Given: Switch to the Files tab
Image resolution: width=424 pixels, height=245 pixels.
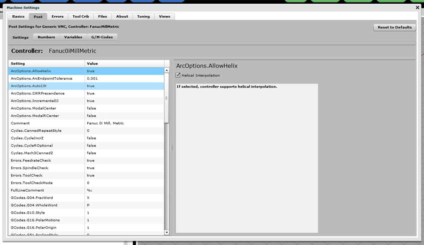Looking at the screenshot, I should (x=102, y=16).
